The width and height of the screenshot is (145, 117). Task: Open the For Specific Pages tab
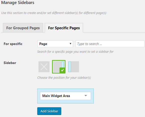pos(64,28)
